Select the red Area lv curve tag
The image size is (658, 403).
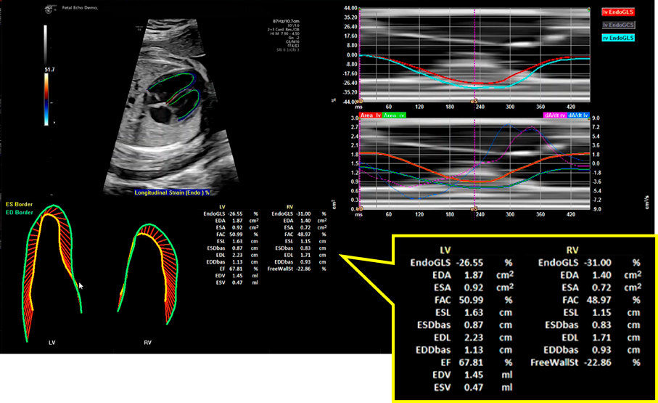370,115
